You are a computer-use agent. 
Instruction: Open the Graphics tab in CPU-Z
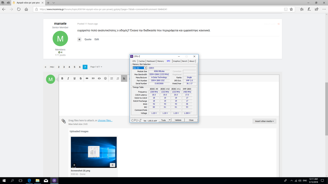coord(177,61)
